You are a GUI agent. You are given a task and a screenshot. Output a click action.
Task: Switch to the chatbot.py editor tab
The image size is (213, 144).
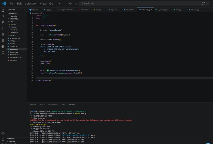pyautogui.click(x=130, y=10)
